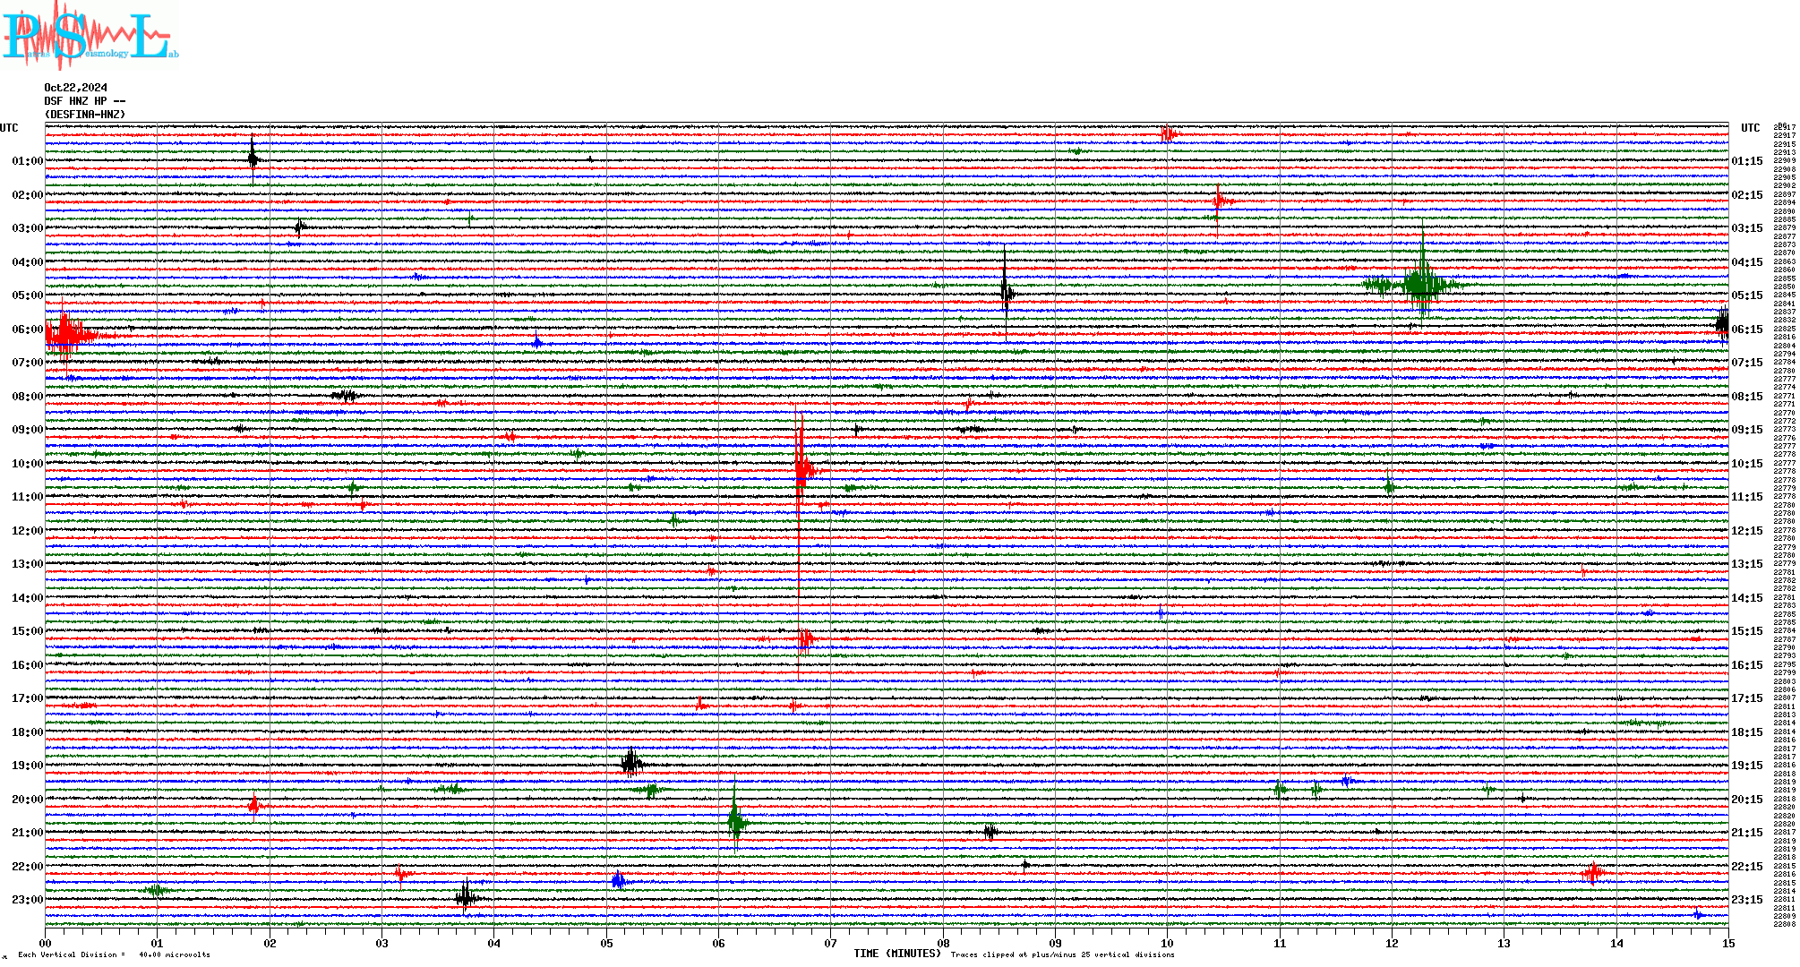This screenshot has height=967, width=1800.
Task: Click the black spike in the 01:00 row
Action: (253, 158)
